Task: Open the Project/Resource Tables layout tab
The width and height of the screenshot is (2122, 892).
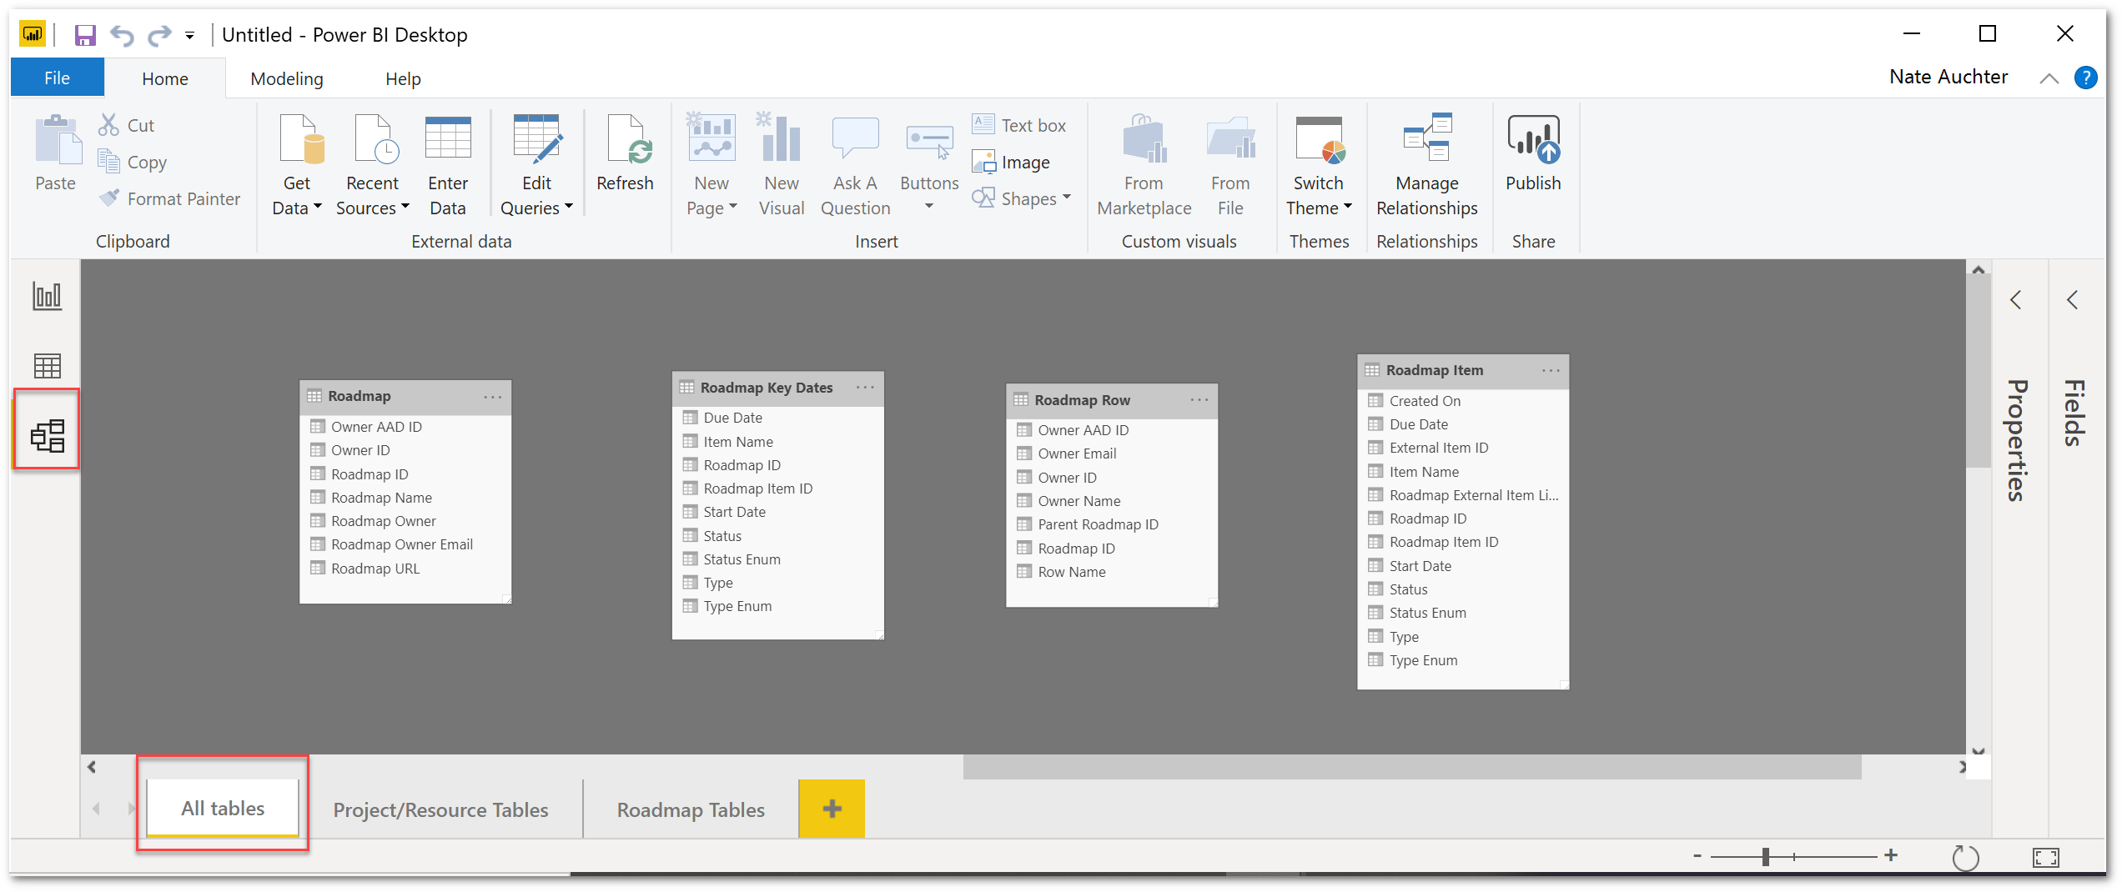Action: [x=440, y=809]
